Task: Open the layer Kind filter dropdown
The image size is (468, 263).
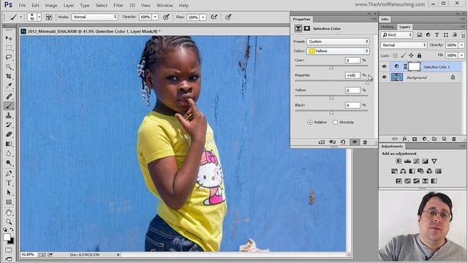Action: (396, 35)
